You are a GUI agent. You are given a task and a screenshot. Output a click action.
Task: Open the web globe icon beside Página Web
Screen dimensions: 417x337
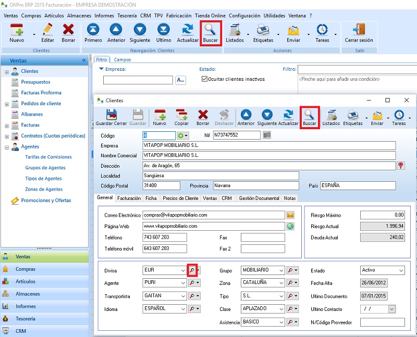click(290, 226)
